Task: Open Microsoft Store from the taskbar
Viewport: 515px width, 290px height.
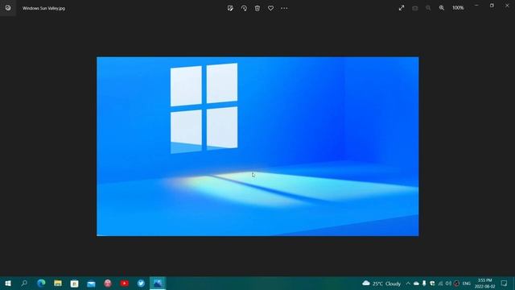Action: point(75,283)
